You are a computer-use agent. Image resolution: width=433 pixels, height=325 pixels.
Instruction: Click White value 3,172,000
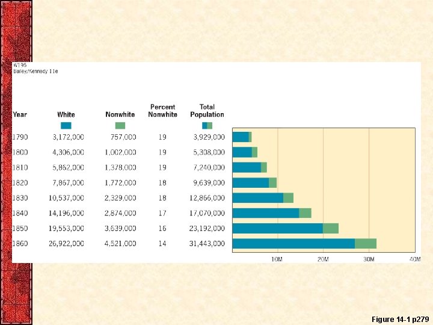click(68, 137)
